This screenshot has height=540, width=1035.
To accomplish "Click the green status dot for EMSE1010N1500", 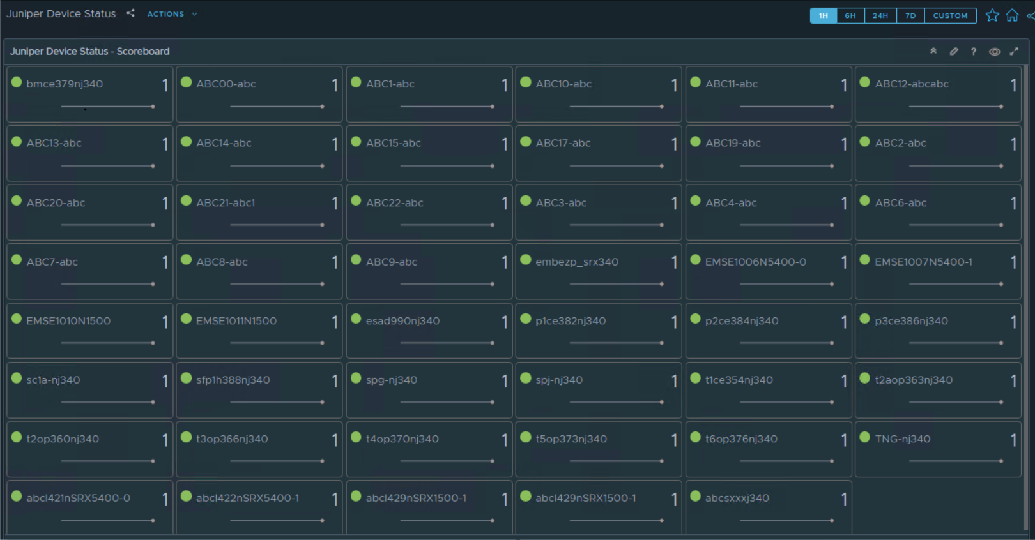I will click(x=17, y=319).
